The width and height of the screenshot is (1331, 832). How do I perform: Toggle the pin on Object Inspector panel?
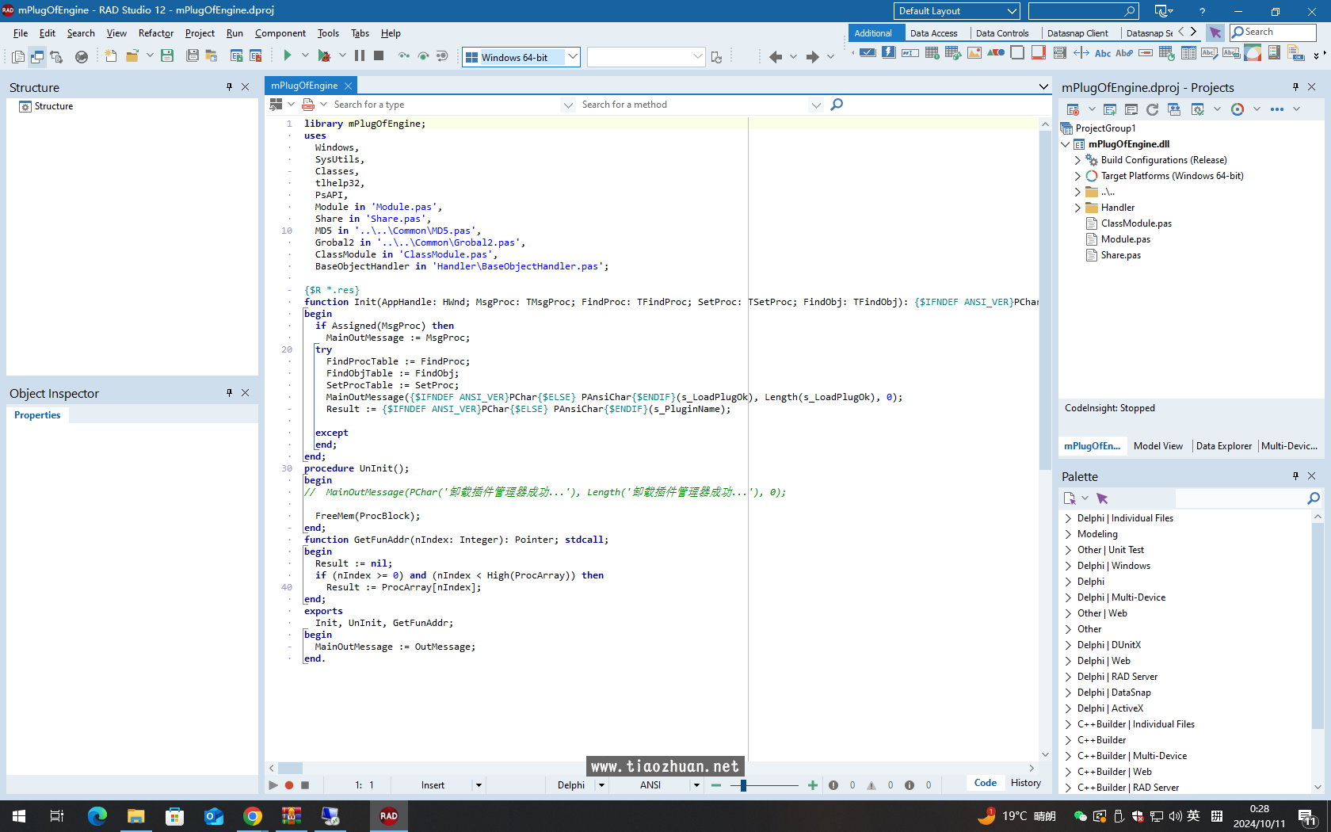pyautogui.click(x=230, y=393)
